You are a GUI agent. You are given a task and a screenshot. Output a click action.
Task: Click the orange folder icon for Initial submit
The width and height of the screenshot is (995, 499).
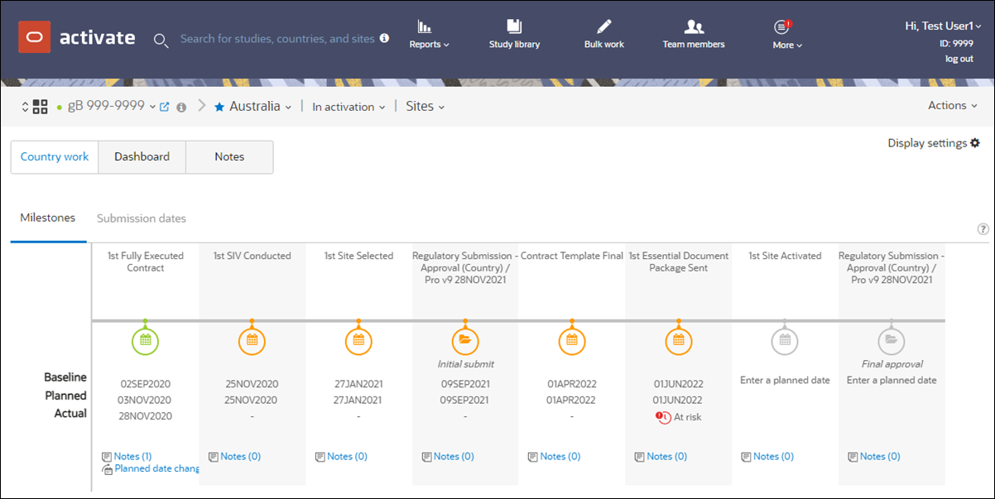click(x=464, y=340)
